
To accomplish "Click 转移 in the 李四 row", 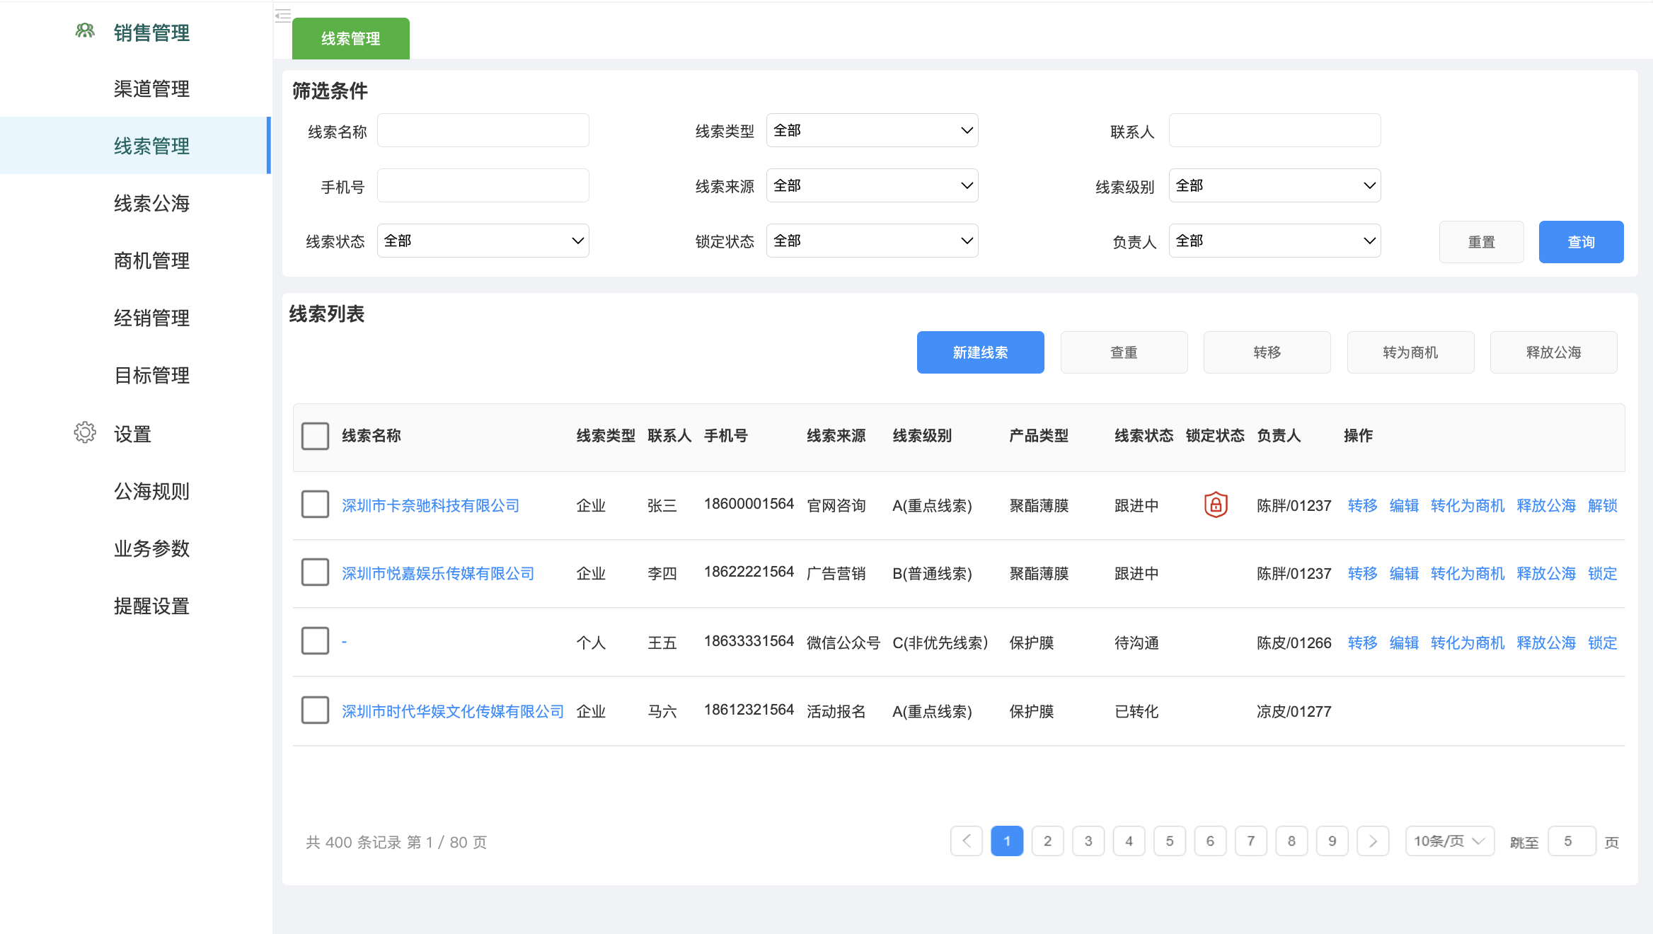I will click(1363, 574).
